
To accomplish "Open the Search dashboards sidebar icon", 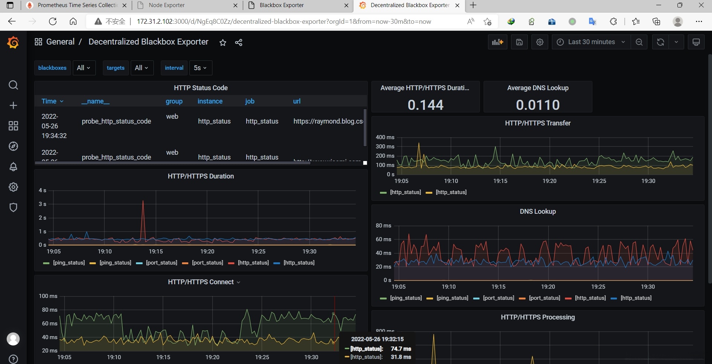I will (x=13, y=85).
